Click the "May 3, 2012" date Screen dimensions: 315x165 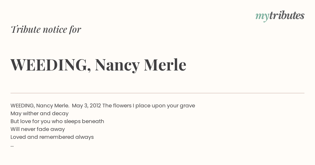(86, 106)
